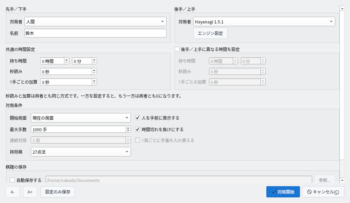Click the 先手／下手 section heading
Viewport: 350px width, 203px height.
coord(16,9)
